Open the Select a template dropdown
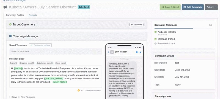220x99 pixels. coord(56,52)
